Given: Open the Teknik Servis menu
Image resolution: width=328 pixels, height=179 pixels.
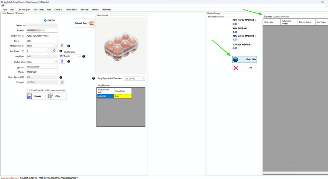Looking at the screenshot, I should click(x=71, y=10).
